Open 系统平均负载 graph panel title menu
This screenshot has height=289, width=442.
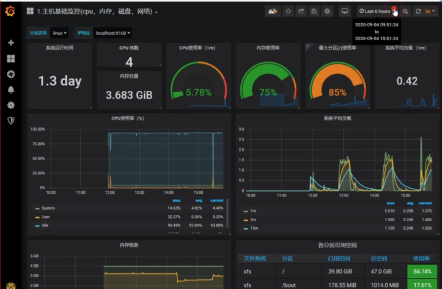pos(338,118)
